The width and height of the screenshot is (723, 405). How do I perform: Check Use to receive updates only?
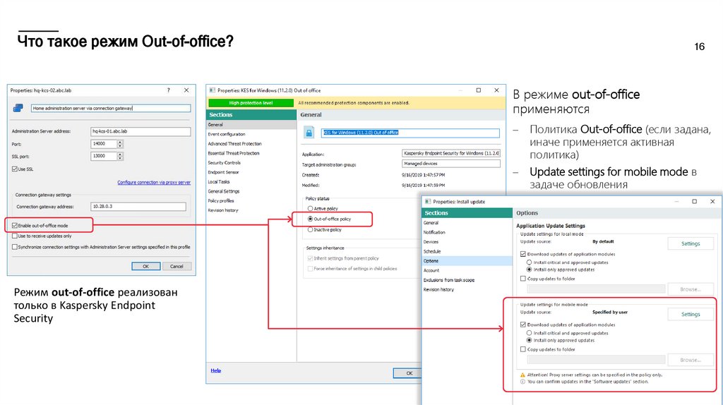[x=15, y=236]
